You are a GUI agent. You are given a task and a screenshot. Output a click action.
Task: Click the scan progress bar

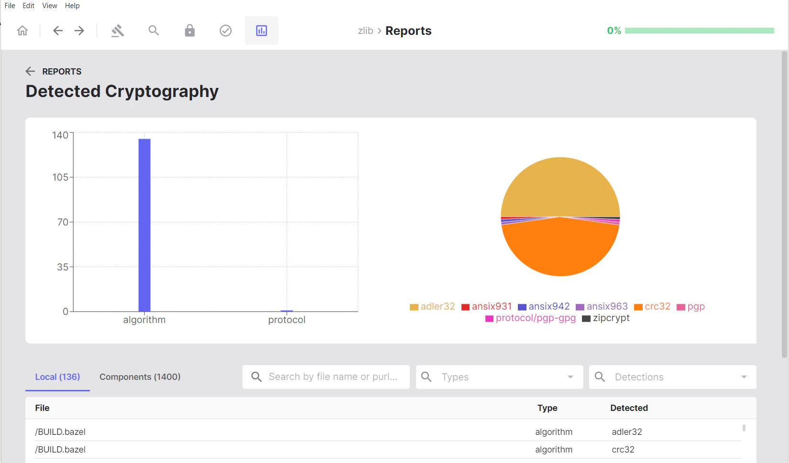point(700,31)
